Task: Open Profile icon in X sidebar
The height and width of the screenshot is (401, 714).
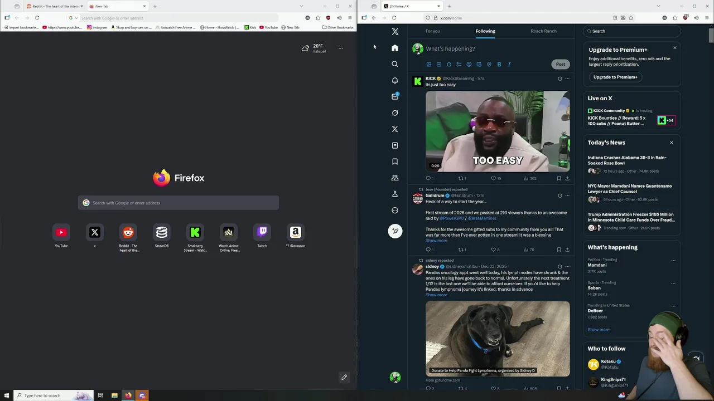Action: [395, 194]
